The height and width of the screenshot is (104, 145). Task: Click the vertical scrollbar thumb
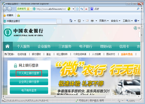tap(141, 35)
